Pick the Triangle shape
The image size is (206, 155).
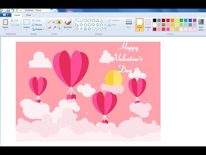(x=102, y=21)
